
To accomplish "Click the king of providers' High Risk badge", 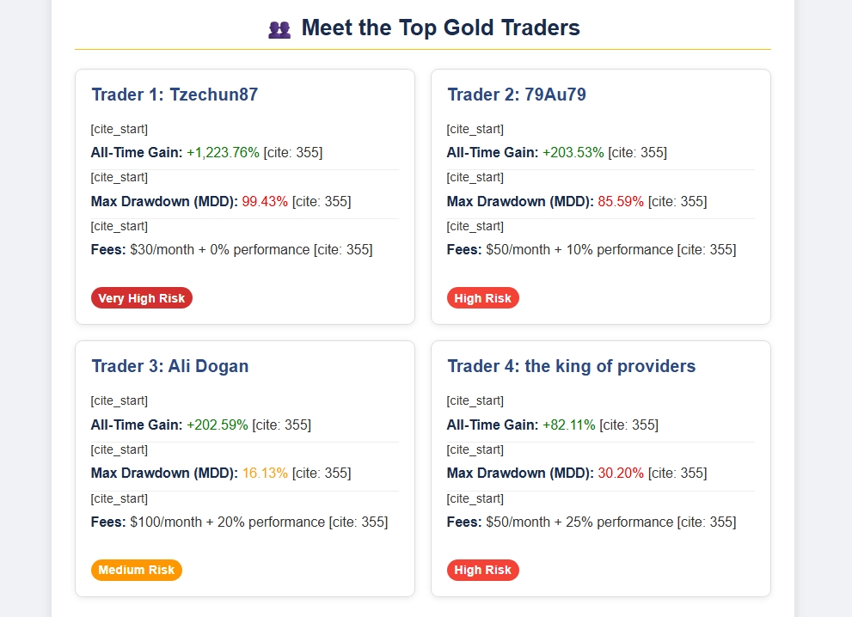I will click(x=483, y=570).
